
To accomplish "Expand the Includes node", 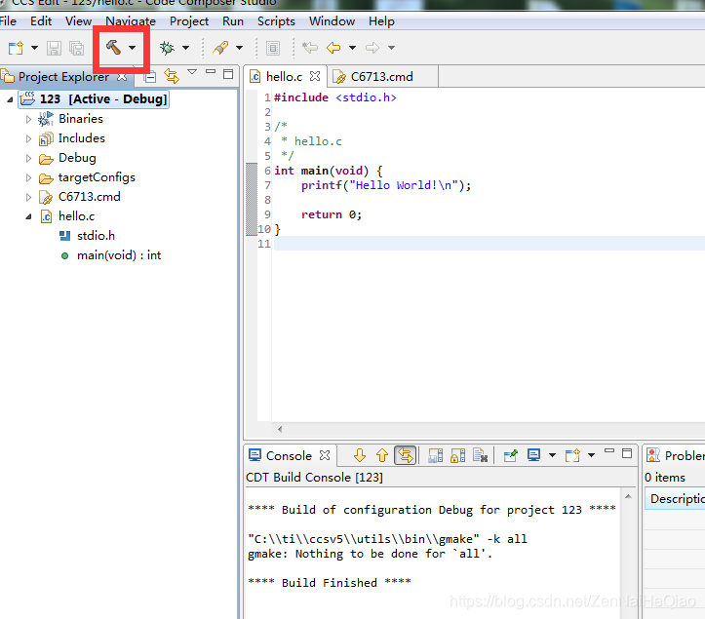I will [x=29, y=138].
